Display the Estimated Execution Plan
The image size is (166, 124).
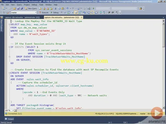click(x=69, y=13)
